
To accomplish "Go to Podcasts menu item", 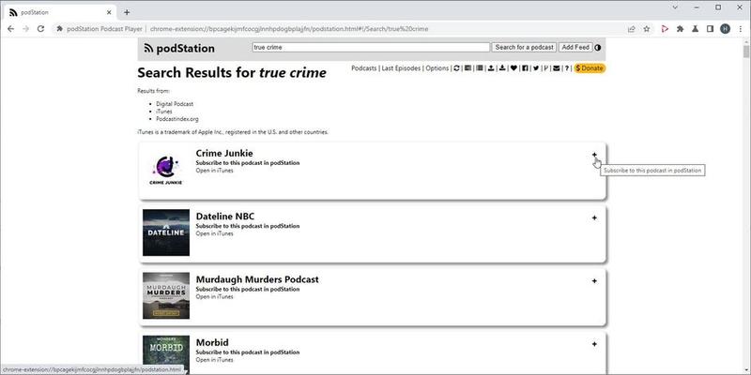I will pyautogui.click(x=364, y=68).
